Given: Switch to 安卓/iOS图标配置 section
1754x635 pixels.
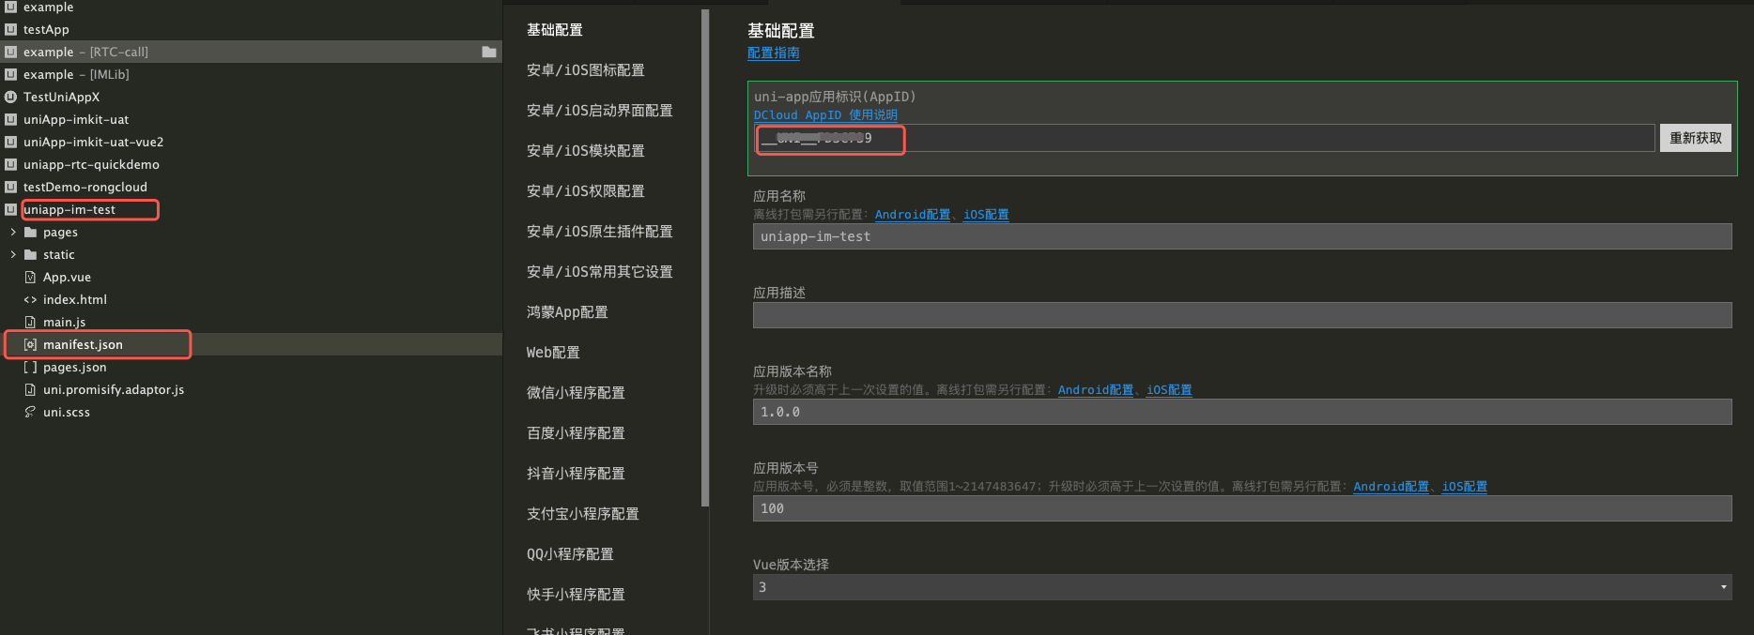Looking at the screenshot, I should coord(585,70).
